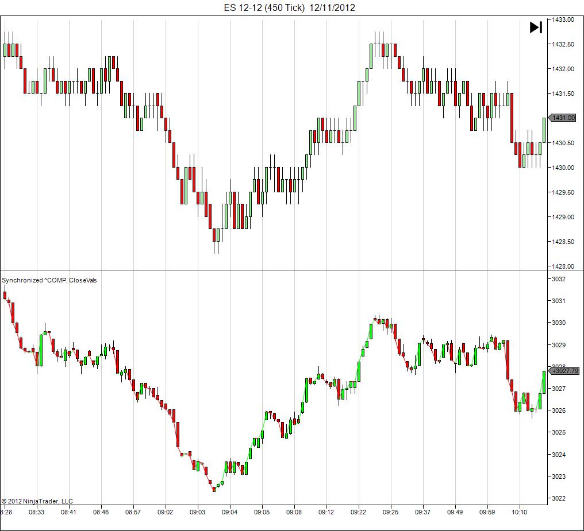Click the 08:57 time axis label
Viewport: 584px width, 531px height.
(x=133, y=512)
